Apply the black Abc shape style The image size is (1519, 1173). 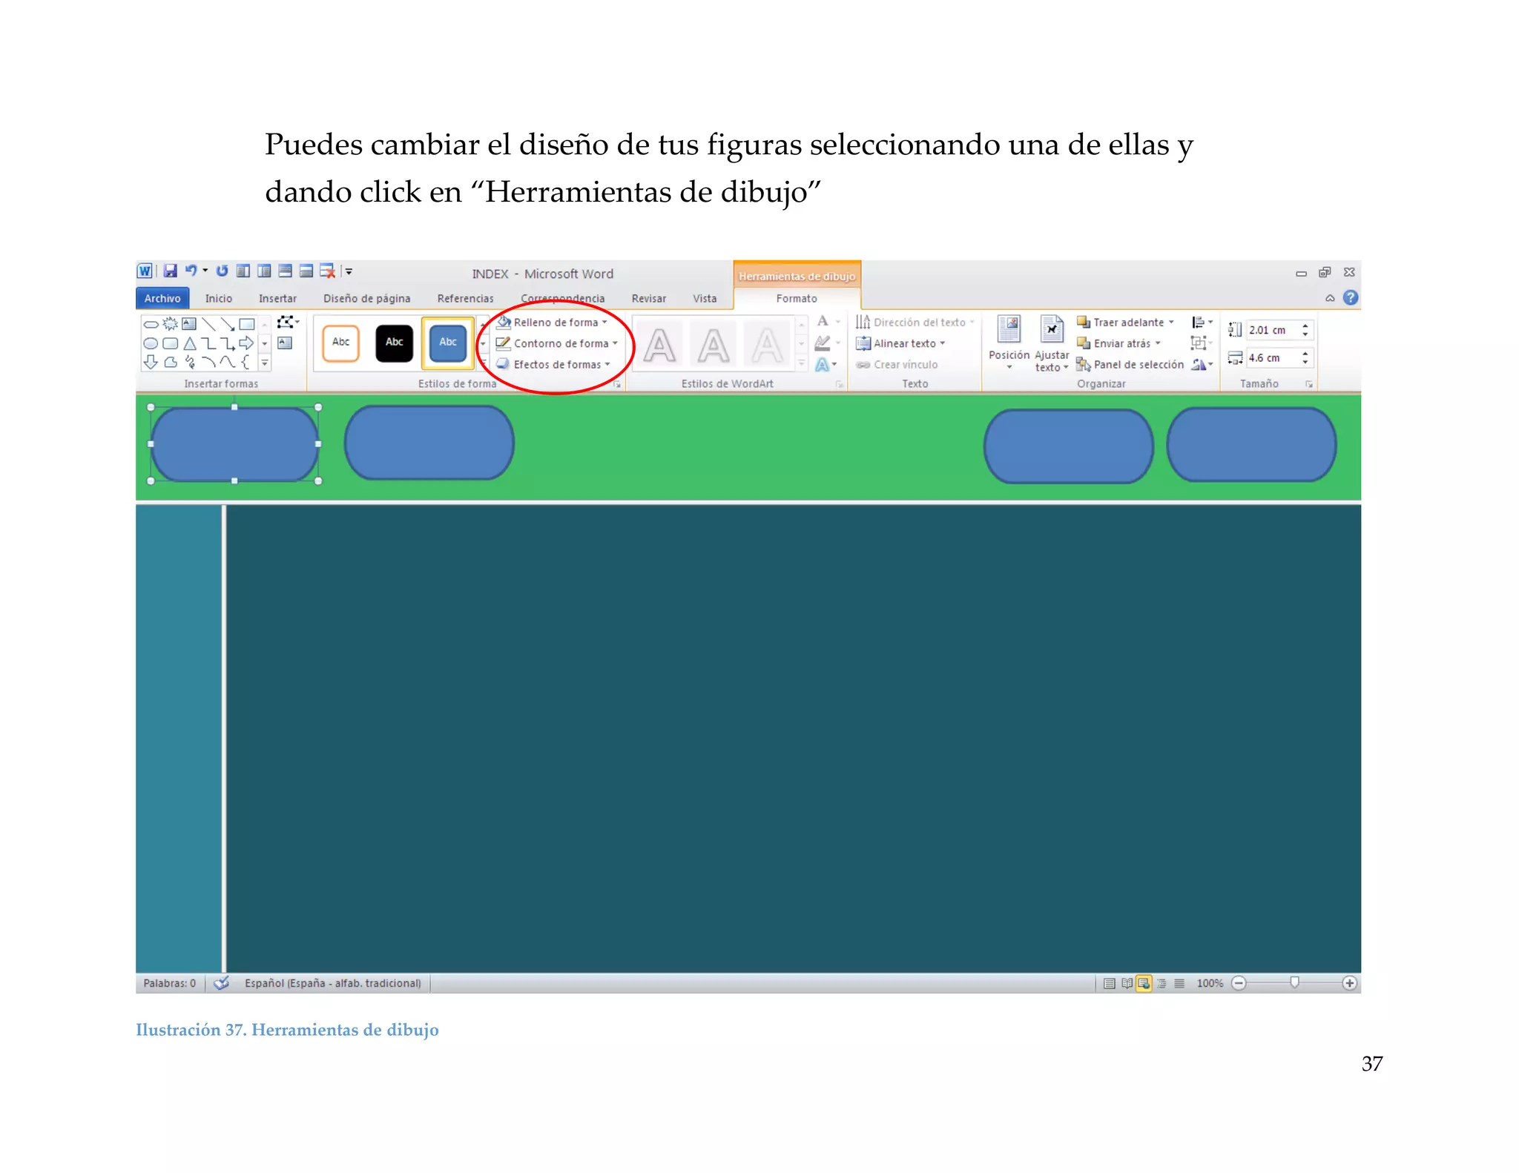tap(394, 343)
